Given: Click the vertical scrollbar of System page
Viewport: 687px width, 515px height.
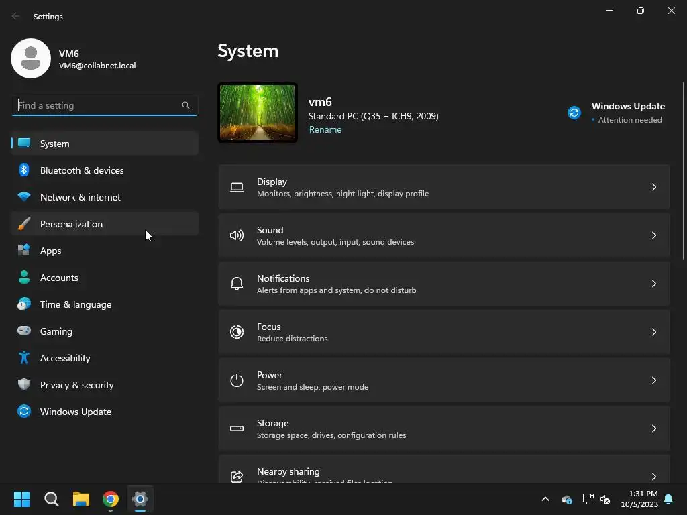Looking at the screenshot, I should pyautogui.click(x=684, y=171).
